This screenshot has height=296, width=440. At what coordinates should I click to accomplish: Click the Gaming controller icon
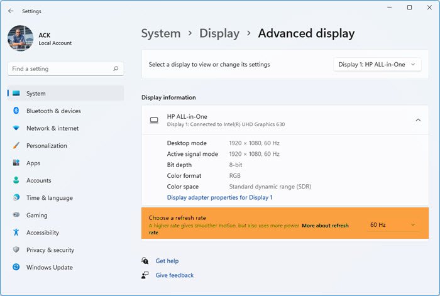click(x=16, y=215)
